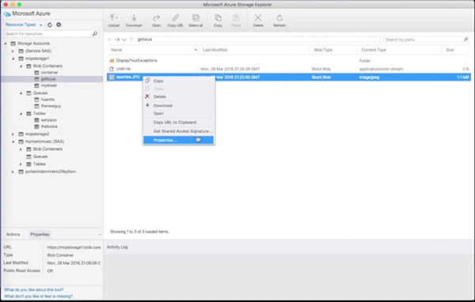Click the Activity Log panel label

coord(117,247)
